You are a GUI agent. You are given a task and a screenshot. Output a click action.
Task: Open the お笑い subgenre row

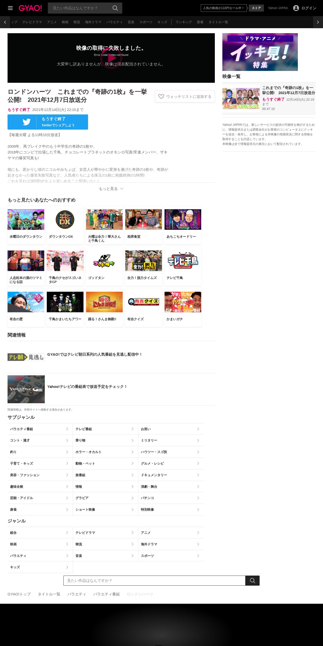[171, 429]
